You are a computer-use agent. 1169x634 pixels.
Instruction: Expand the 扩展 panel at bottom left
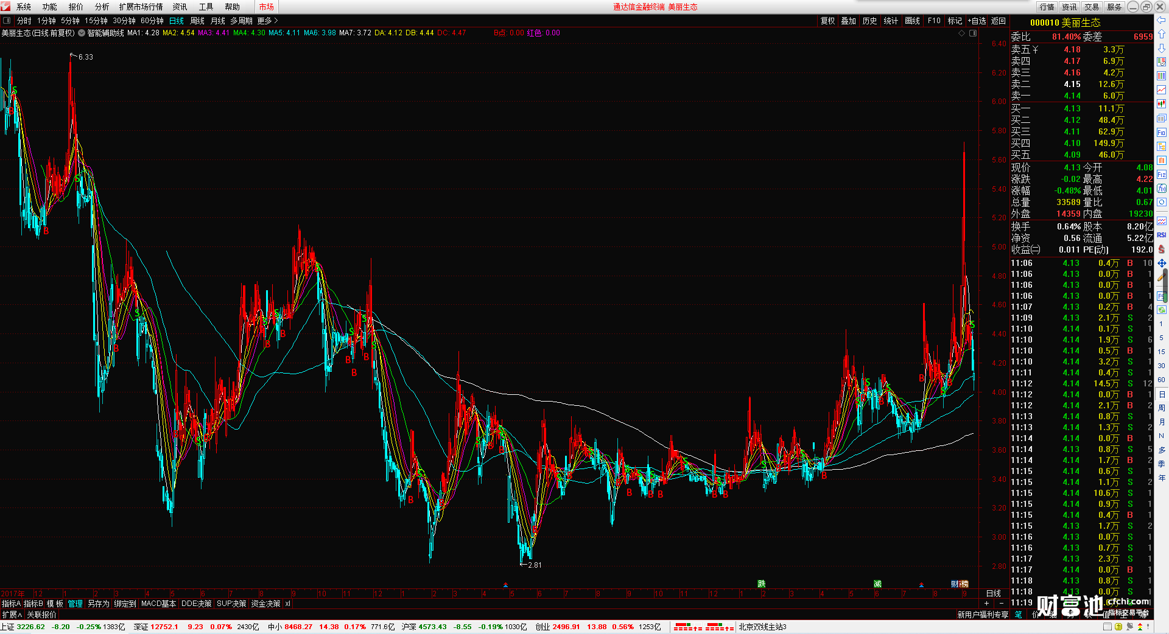(x=12, y=615)
